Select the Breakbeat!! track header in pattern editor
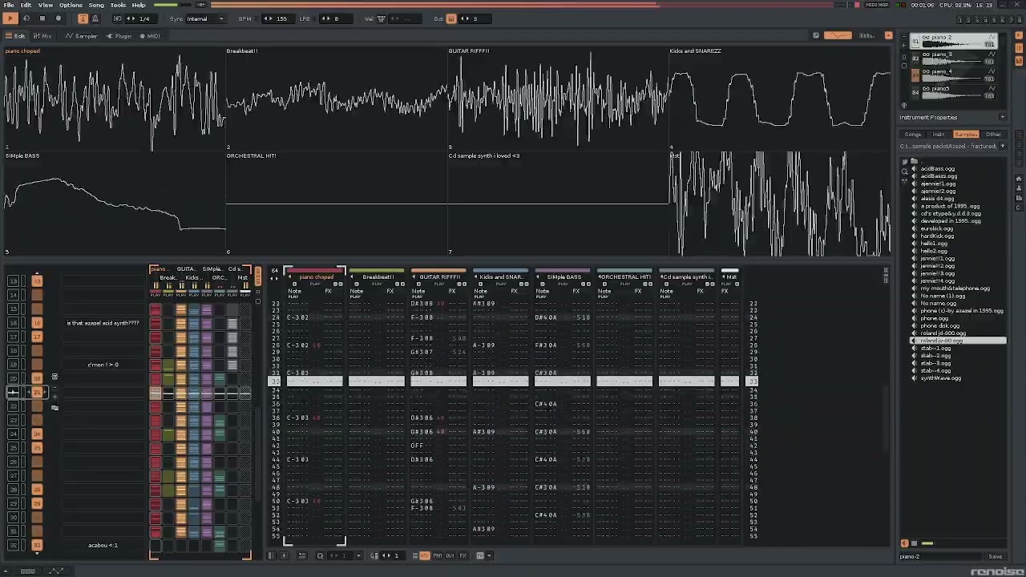Screen dimensions: 1026x577 point(377,277)
